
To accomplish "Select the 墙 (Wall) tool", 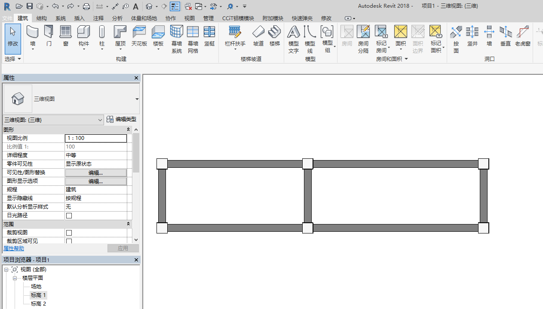I will click(33, 37).
